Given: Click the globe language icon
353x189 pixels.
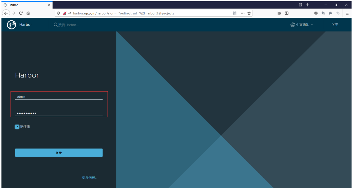Looking at the screenshot, I should coord(293,25).
